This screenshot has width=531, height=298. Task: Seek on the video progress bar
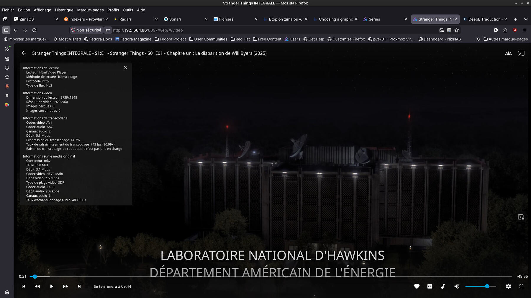tap(271, 277)
